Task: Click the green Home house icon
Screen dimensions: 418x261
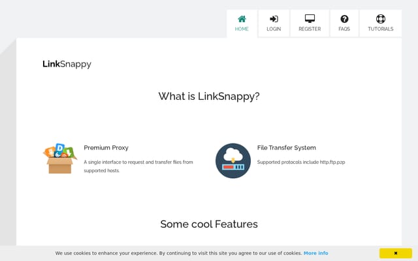Action: [242, 19]
